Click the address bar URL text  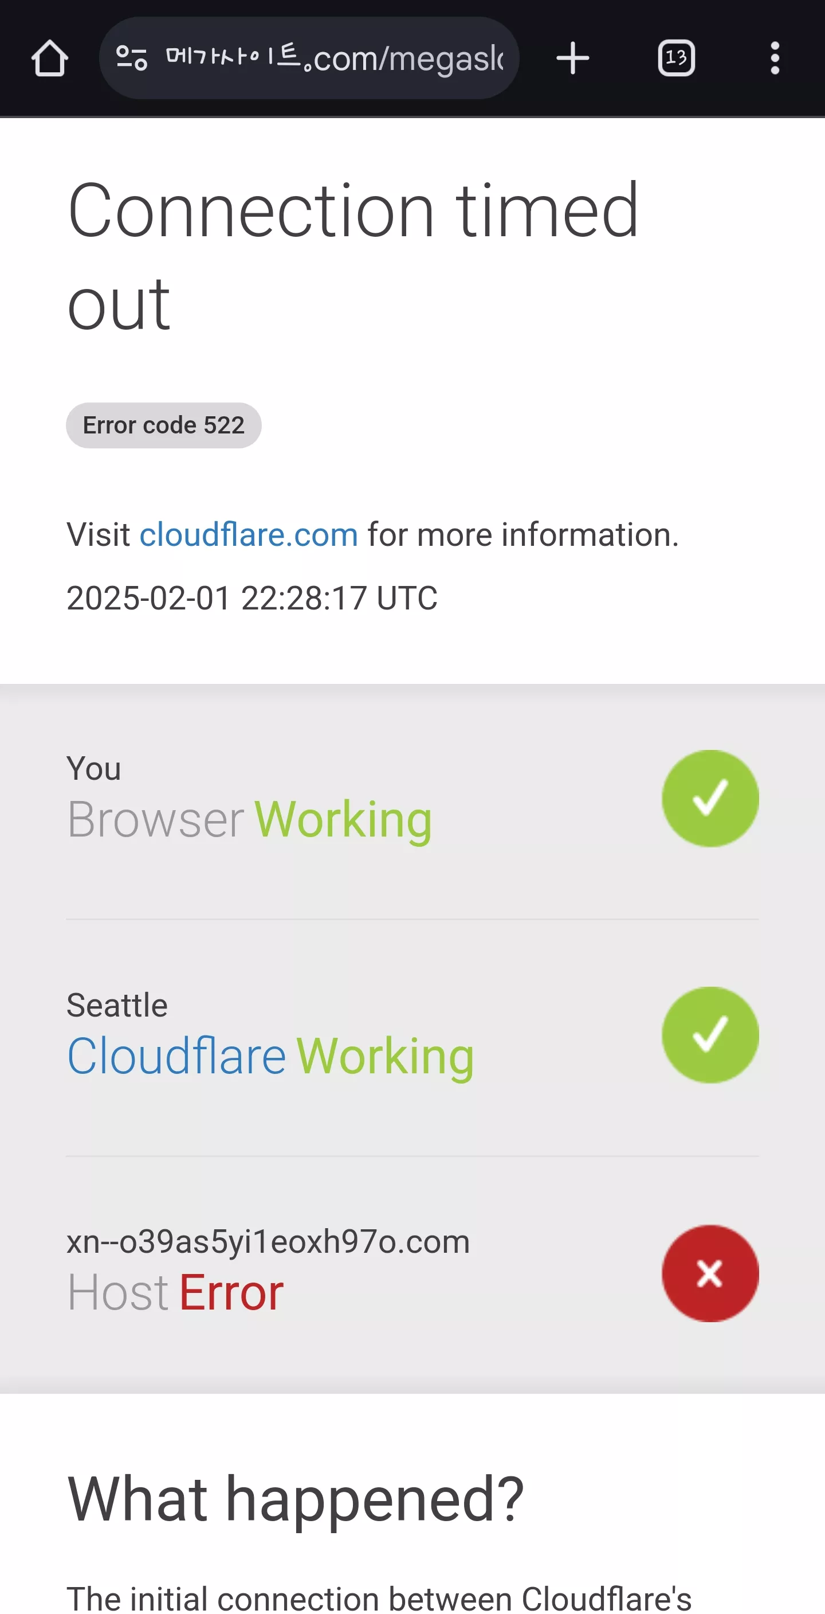[334, 58]
